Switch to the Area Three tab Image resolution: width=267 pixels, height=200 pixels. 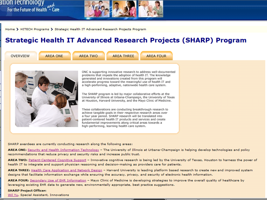pos(122,56)
